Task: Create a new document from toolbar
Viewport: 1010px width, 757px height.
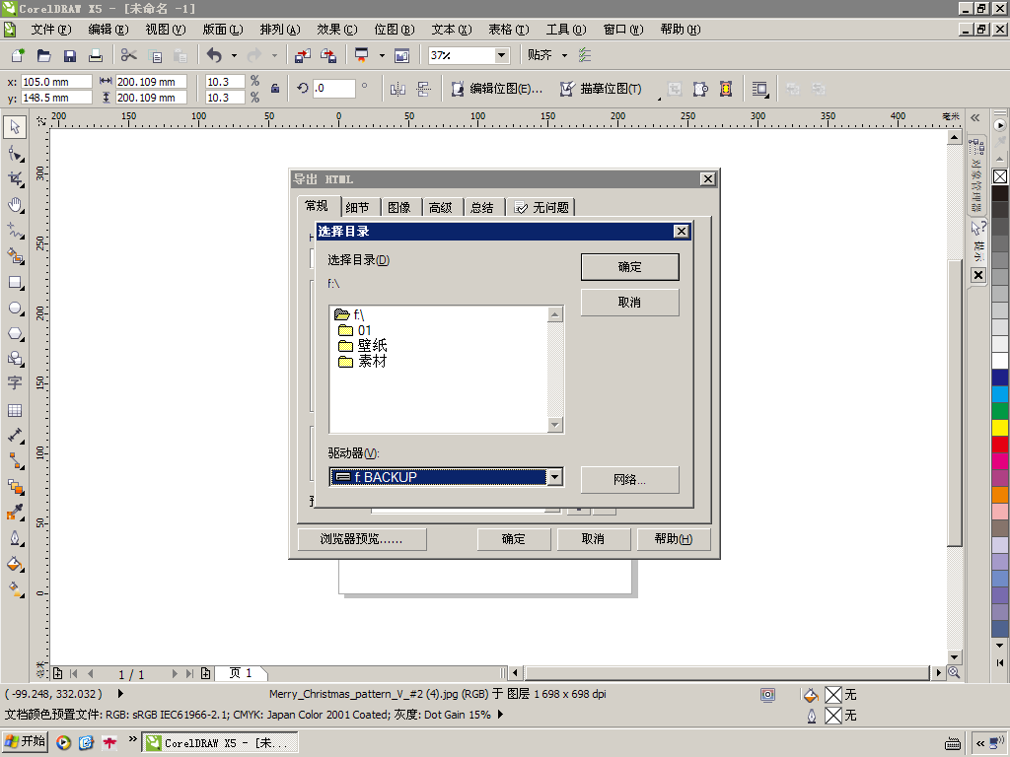Action: pos(18,55)
